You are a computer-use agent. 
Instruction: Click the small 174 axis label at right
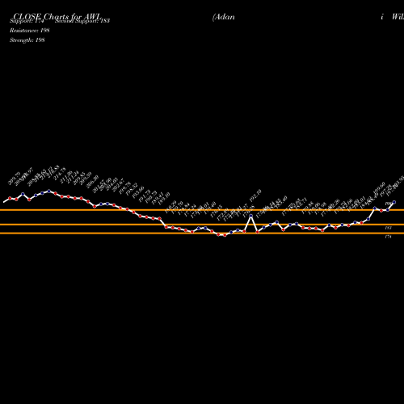pyautogui.click(x=388, y=237)
